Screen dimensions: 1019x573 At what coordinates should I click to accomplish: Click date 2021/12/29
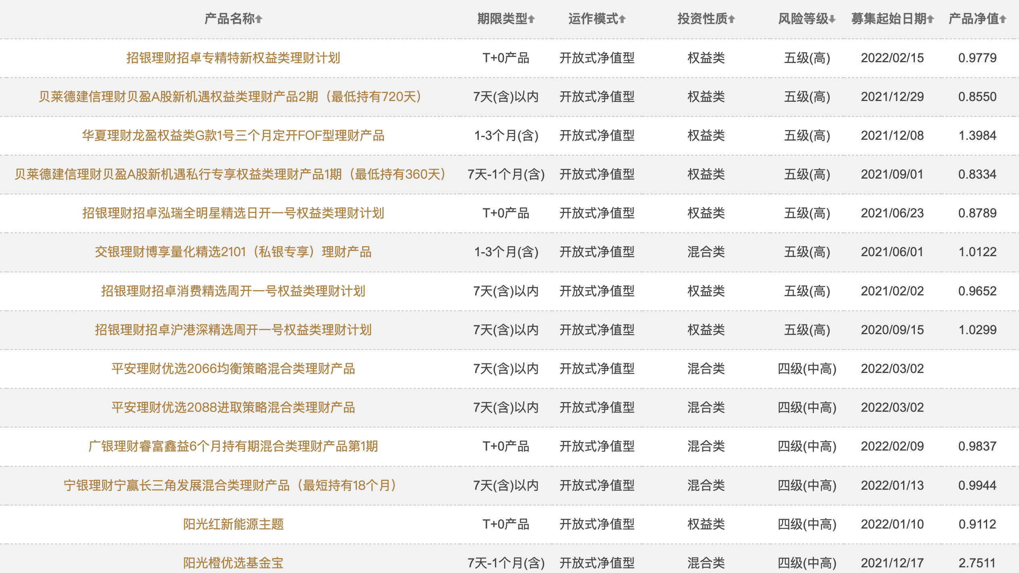click(892, 97)
